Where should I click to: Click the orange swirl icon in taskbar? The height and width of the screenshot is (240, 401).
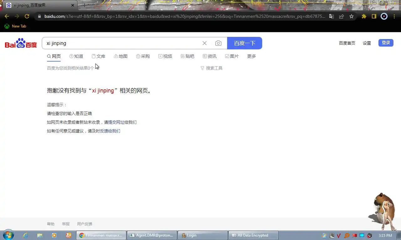coord(69,235)
